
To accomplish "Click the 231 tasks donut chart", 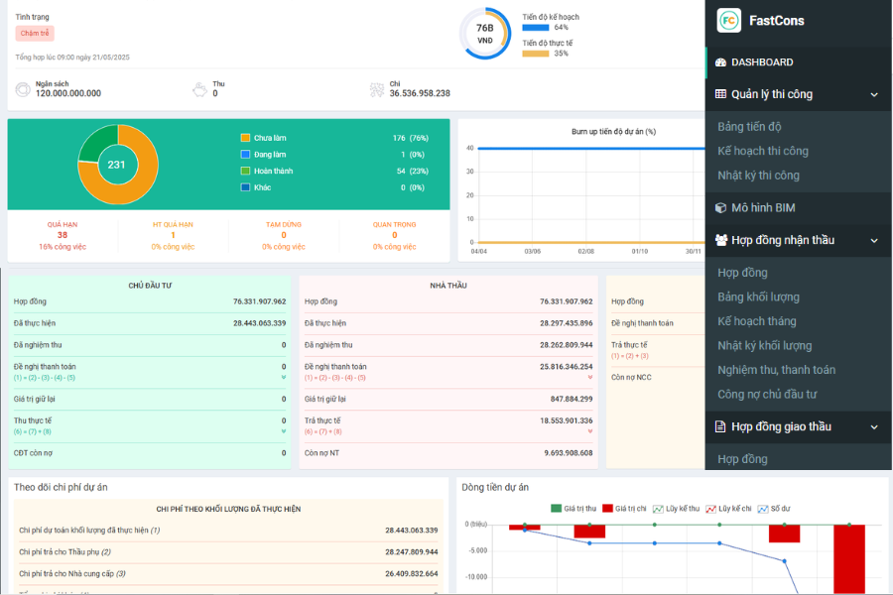I will coord(118,165).
